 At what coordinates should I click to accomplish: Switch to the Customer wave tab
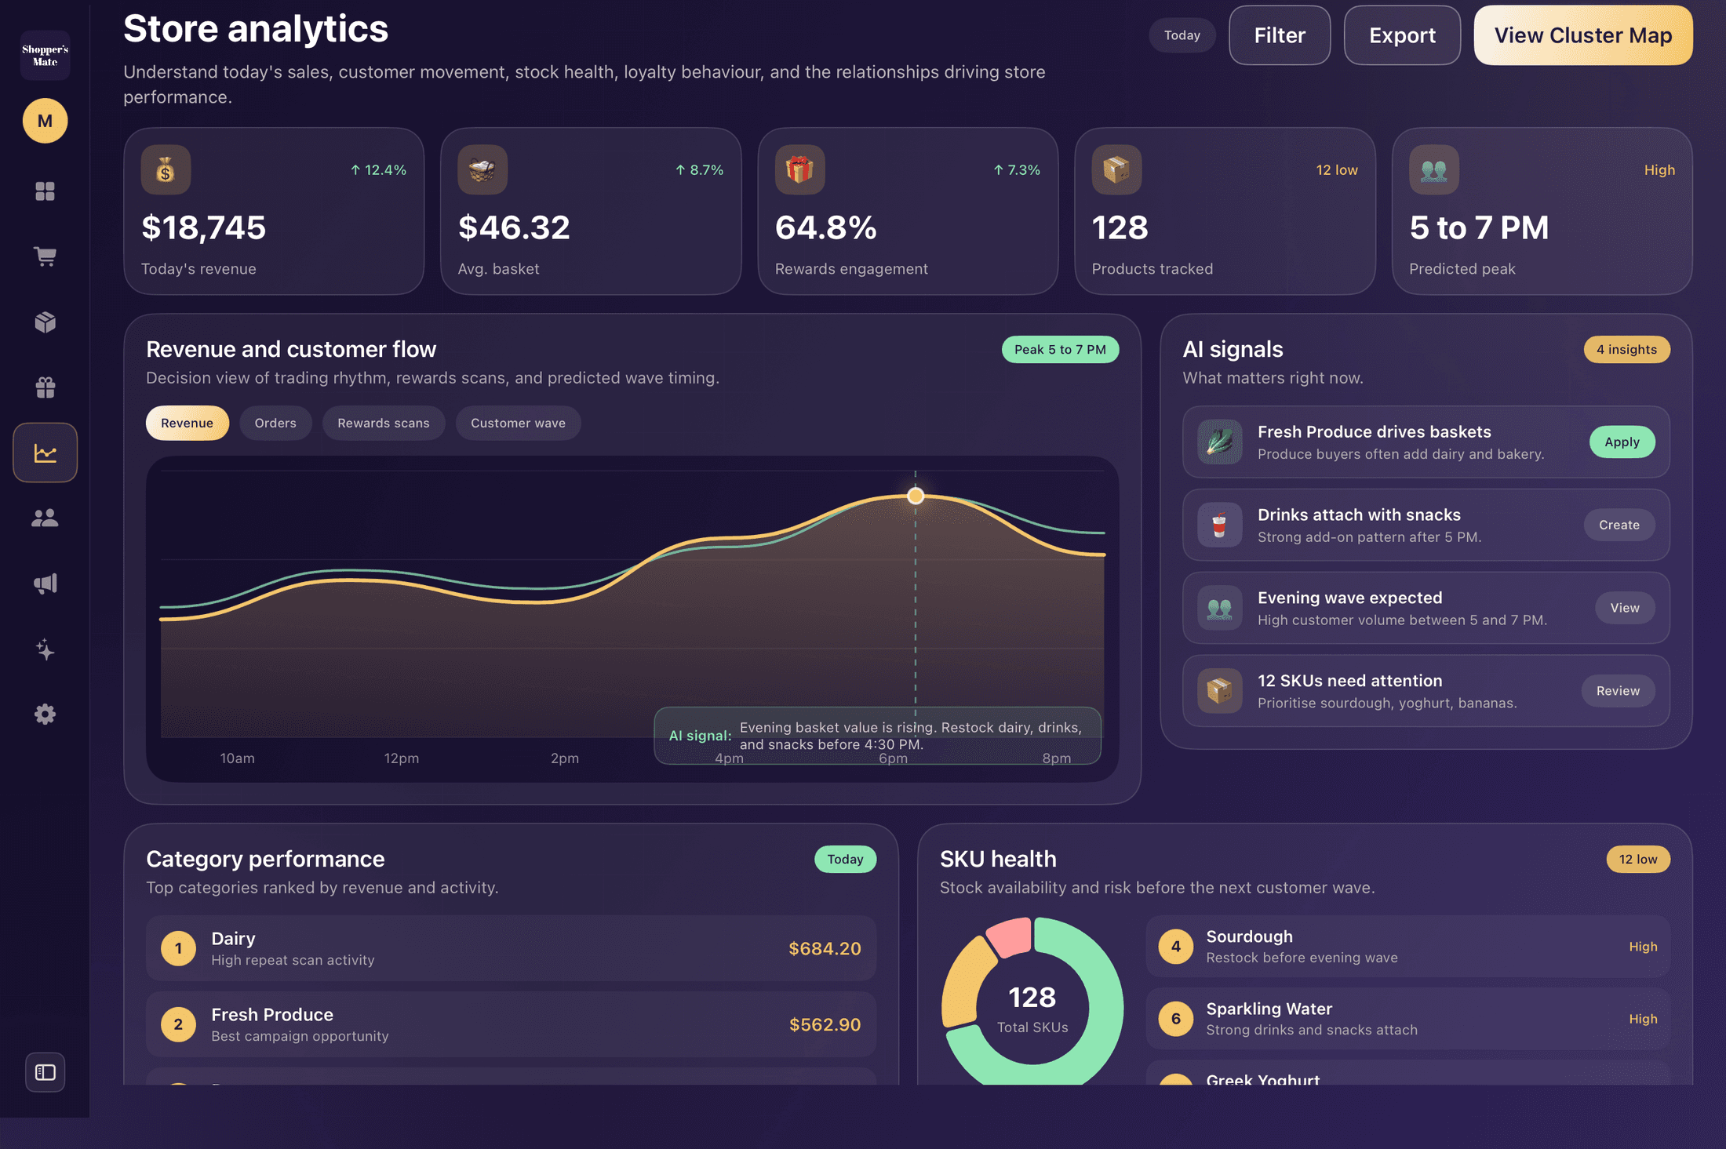(x=518, y=423)
